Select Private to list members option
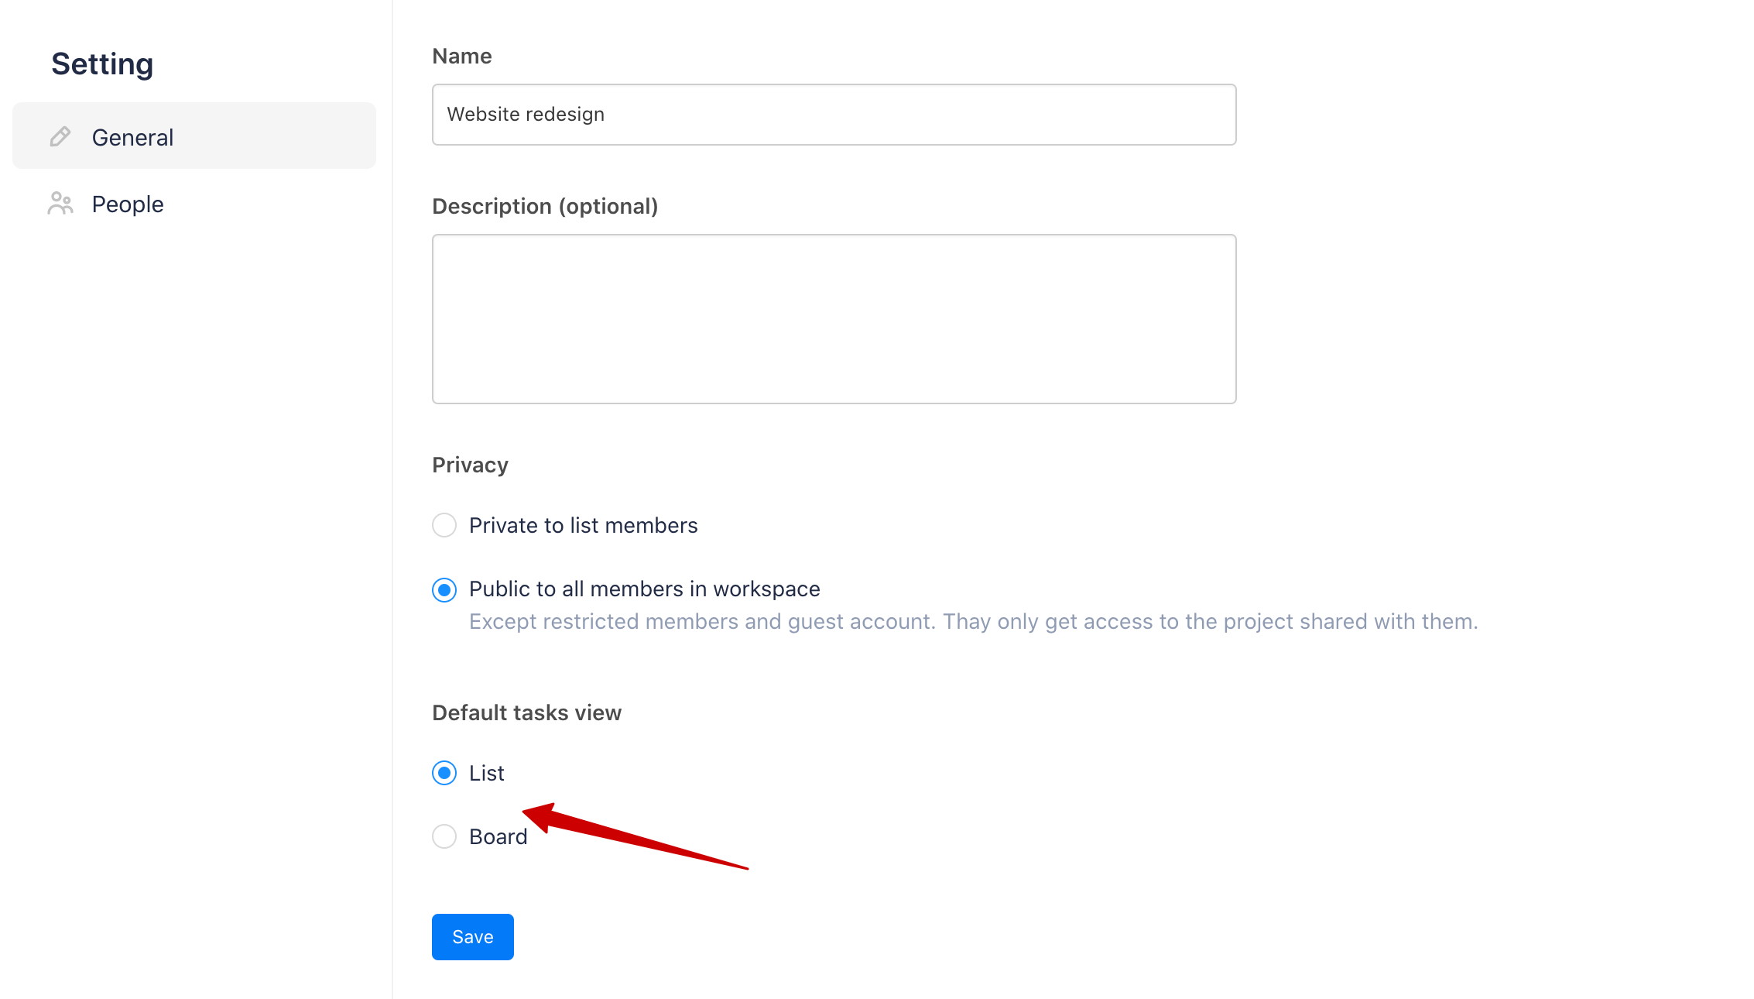 tap(444, 525)
